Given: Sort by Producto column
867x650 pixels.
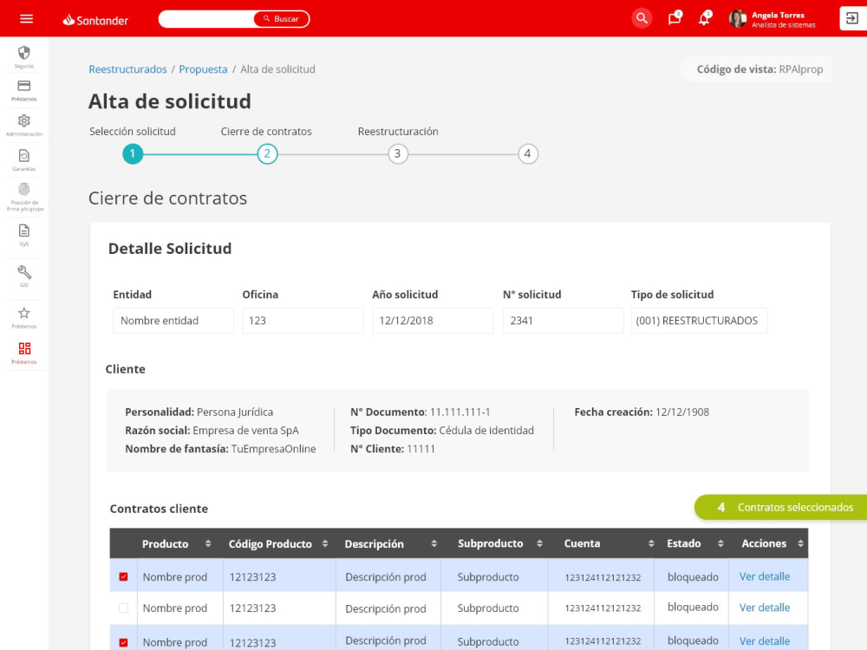Looking at the screenshot, I should (208, 544).
